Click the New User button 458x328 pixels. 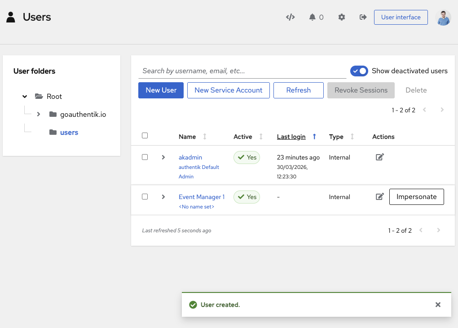point(161,90)
